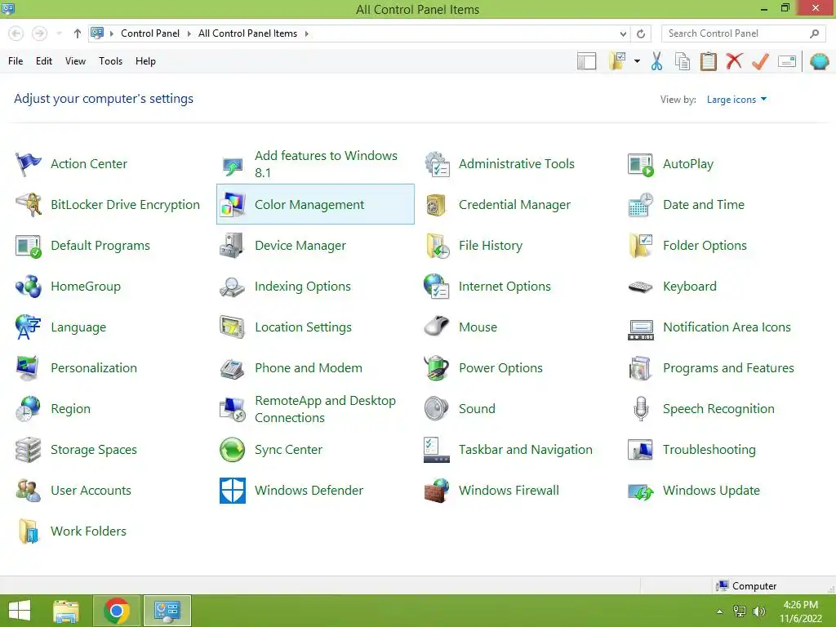The width and height of the screenshot is (836, 627).
Task: Open Google Chrome from the taskbar
Action: 117,611
